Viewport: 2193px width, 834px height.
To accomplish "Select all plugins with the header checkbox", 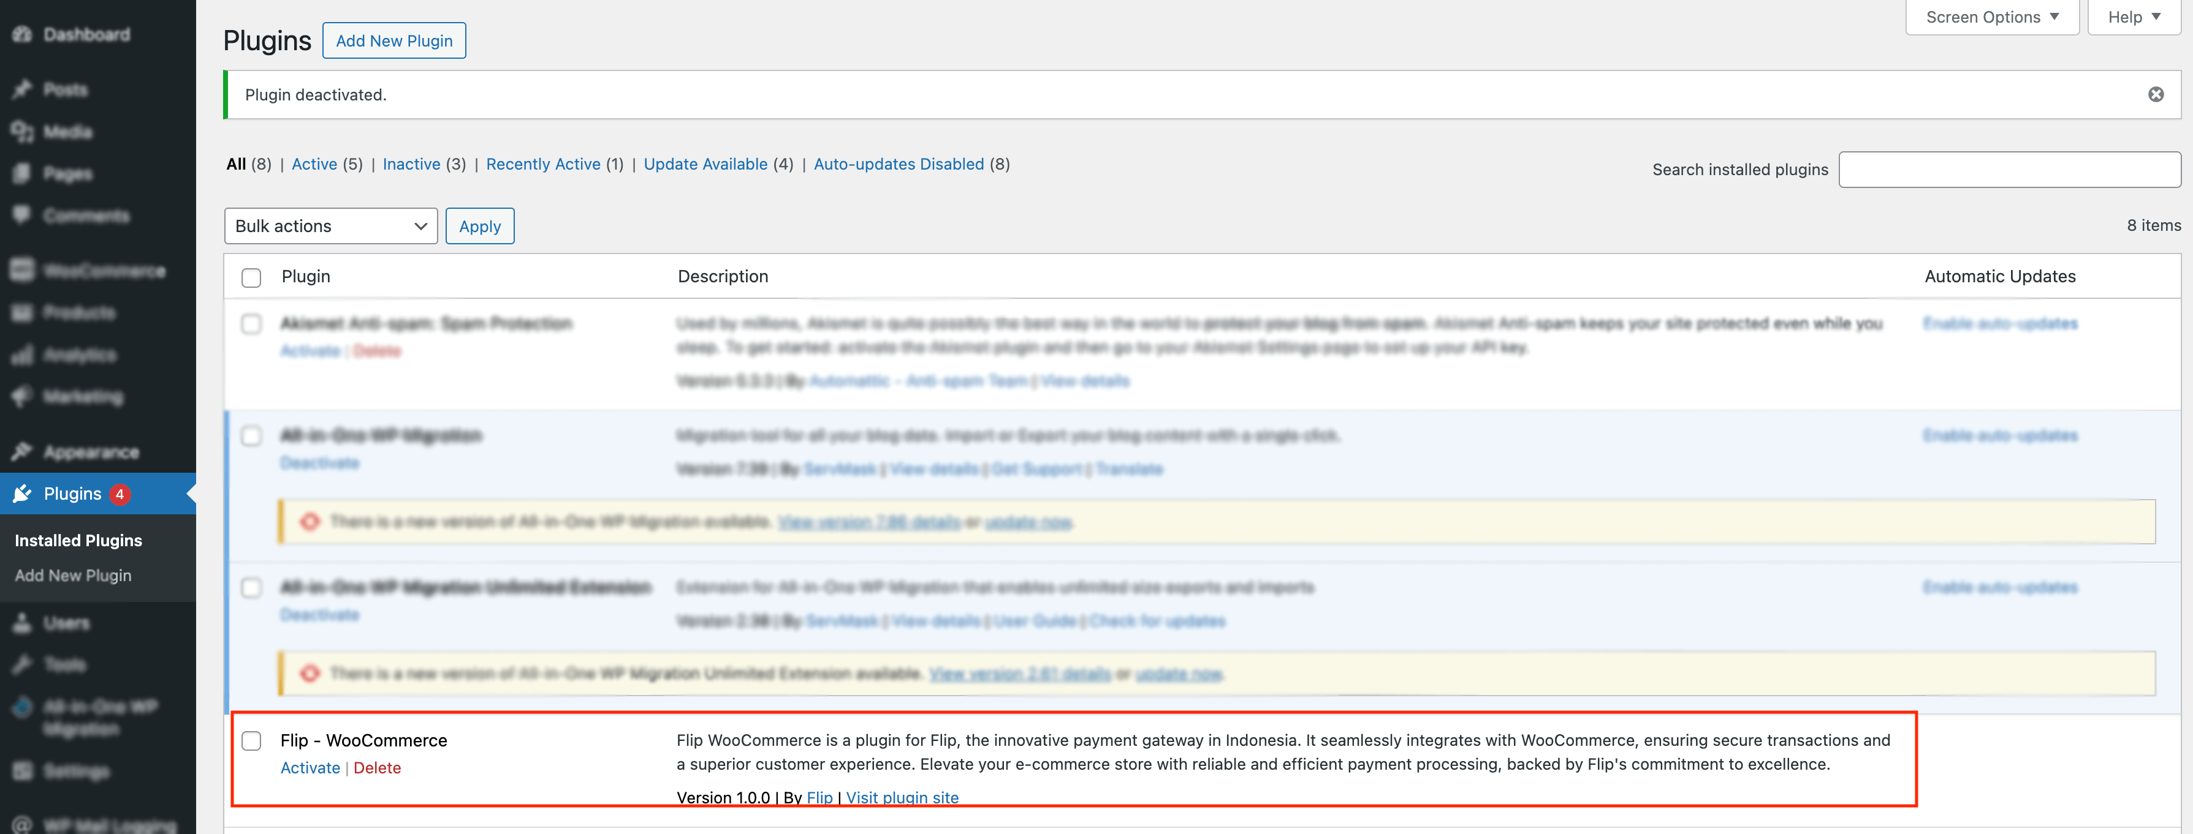I will 251,278.
